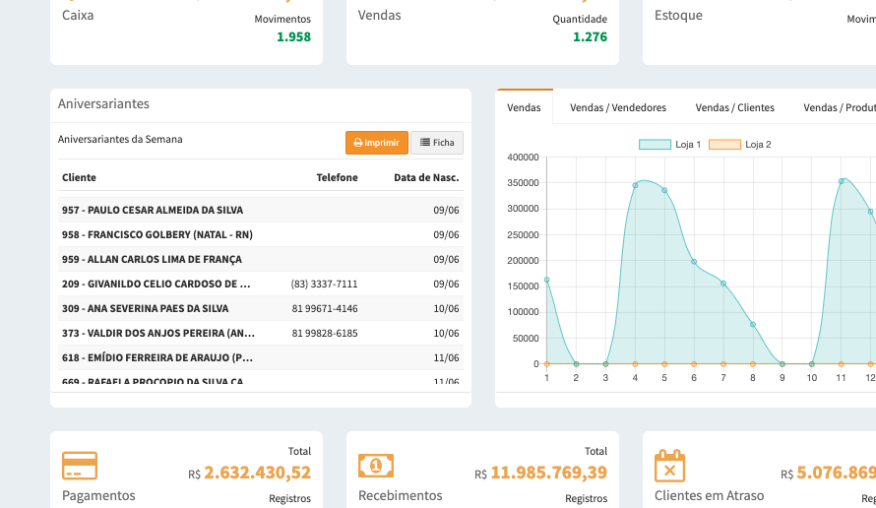Open the Vendas / Vendedores tab
The height and width of the screenshot is (508, 876).
pyautogui.click(x=617, y=107)
